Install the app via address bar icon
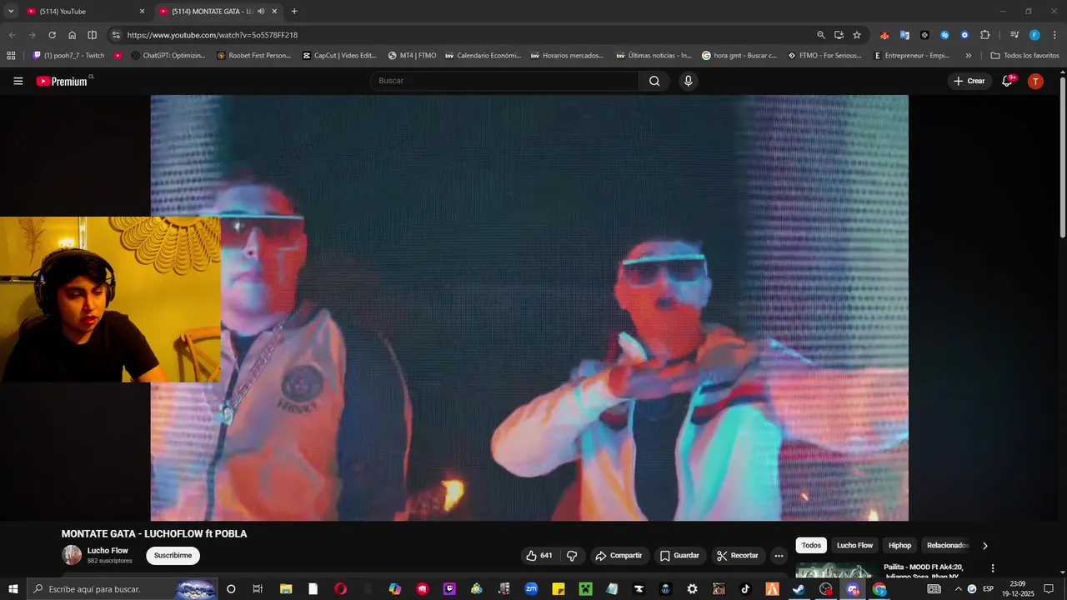Image resolution: width=1067 pixels, height=600 pixels. point(839,35)
